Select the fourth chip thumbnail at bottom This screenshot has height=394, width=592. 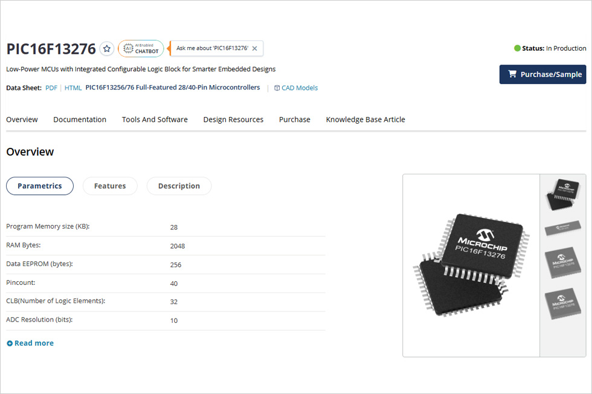click(x=563, y=304)
